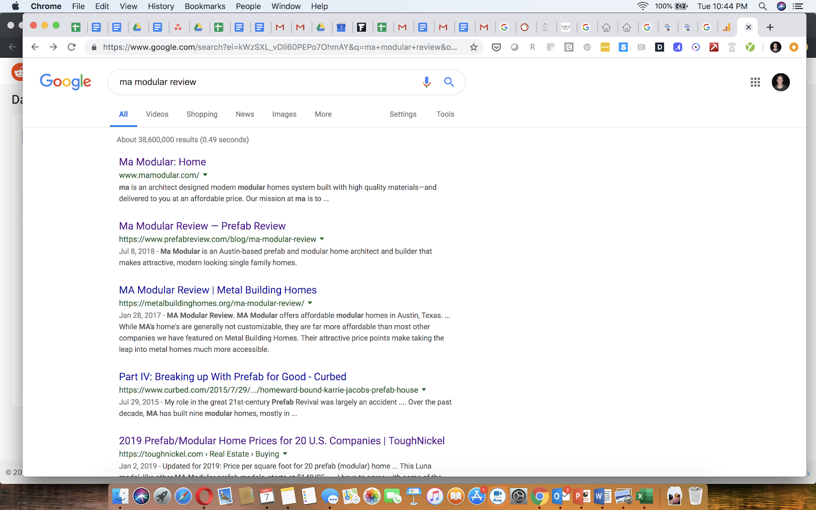Screen dimensions: 816x510
Task: Click the voice search microphone icon
Action: click(x=427, y=82)
